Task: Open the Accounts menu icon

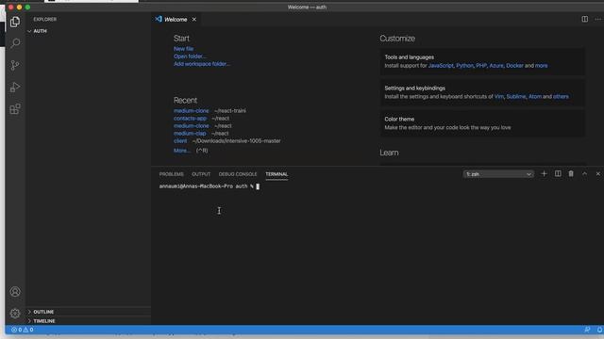Action: click(x=15, y=292)
